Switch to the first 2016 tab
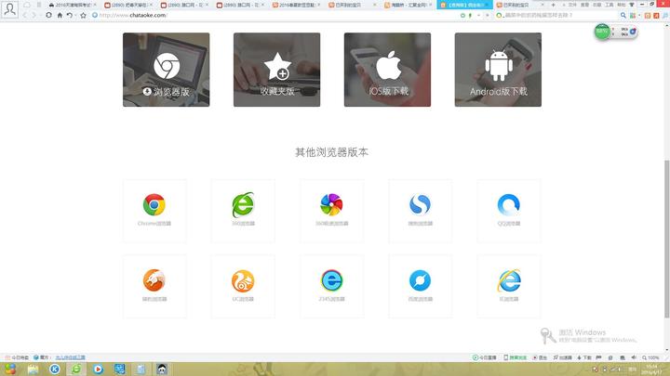This screenshot has width=670, height=376. point(73,6)
